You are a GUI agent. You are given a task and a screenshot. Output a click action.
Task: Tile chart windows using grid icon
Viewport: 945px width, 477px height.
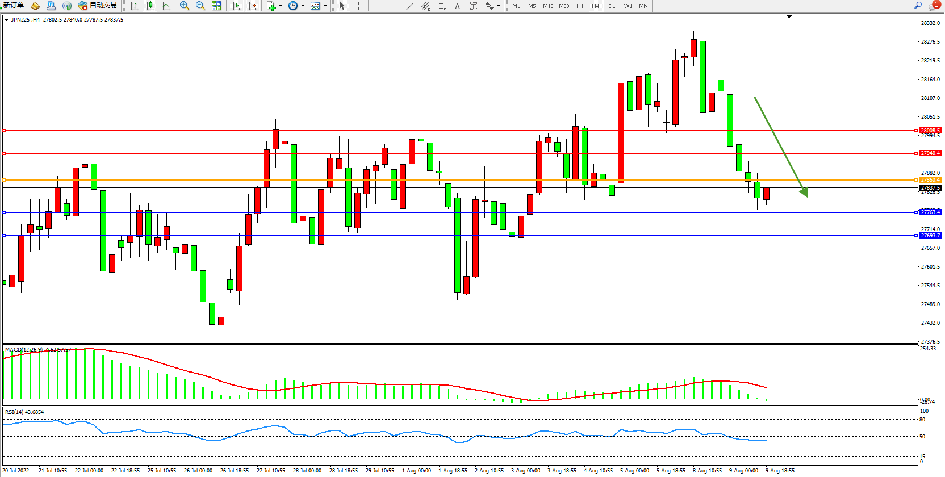216,6
